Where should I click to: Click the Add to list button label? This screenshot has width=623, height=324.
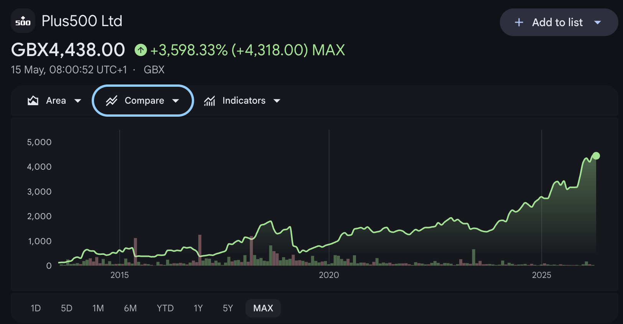coord(557,22)
